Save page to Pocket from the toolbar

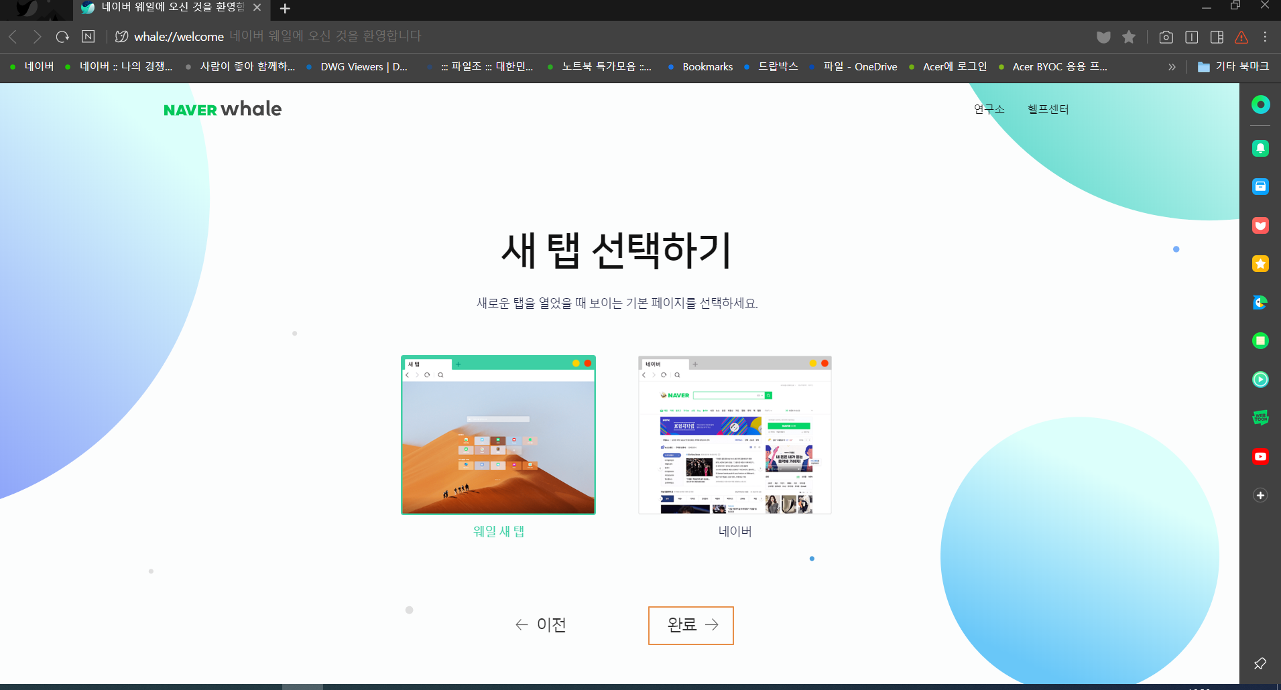pos(1103,37)
